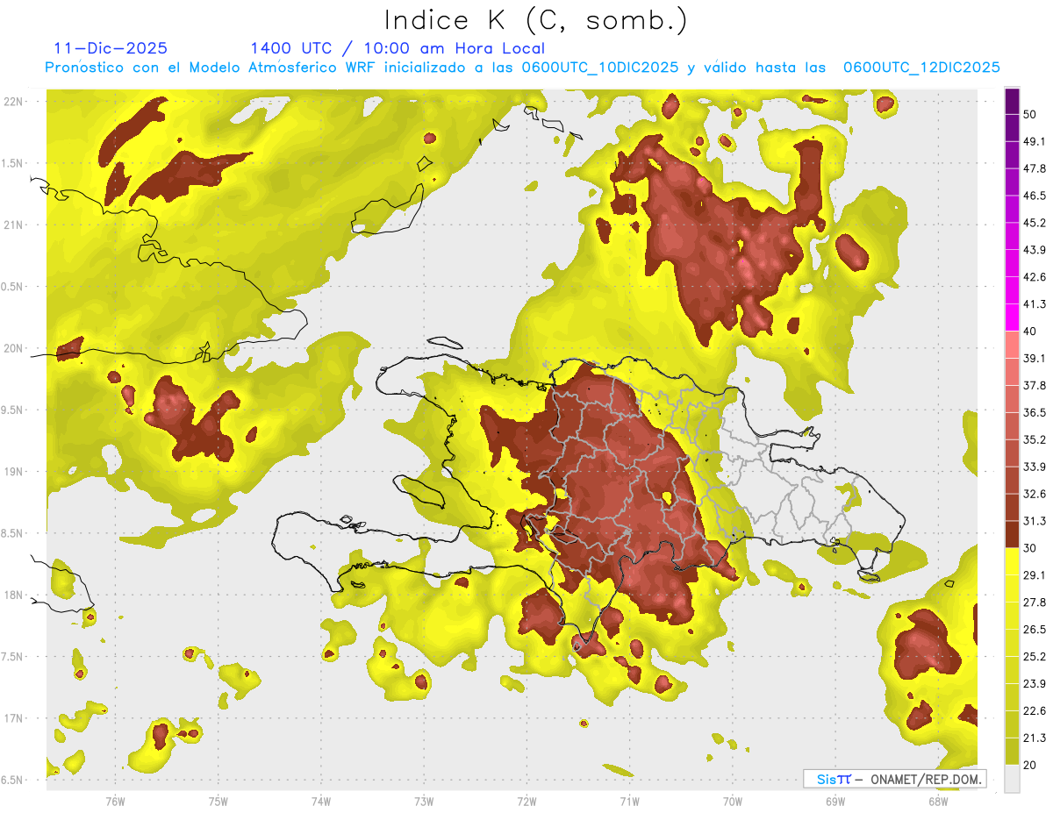Click the "32.6" legend label

(1034, 494)
